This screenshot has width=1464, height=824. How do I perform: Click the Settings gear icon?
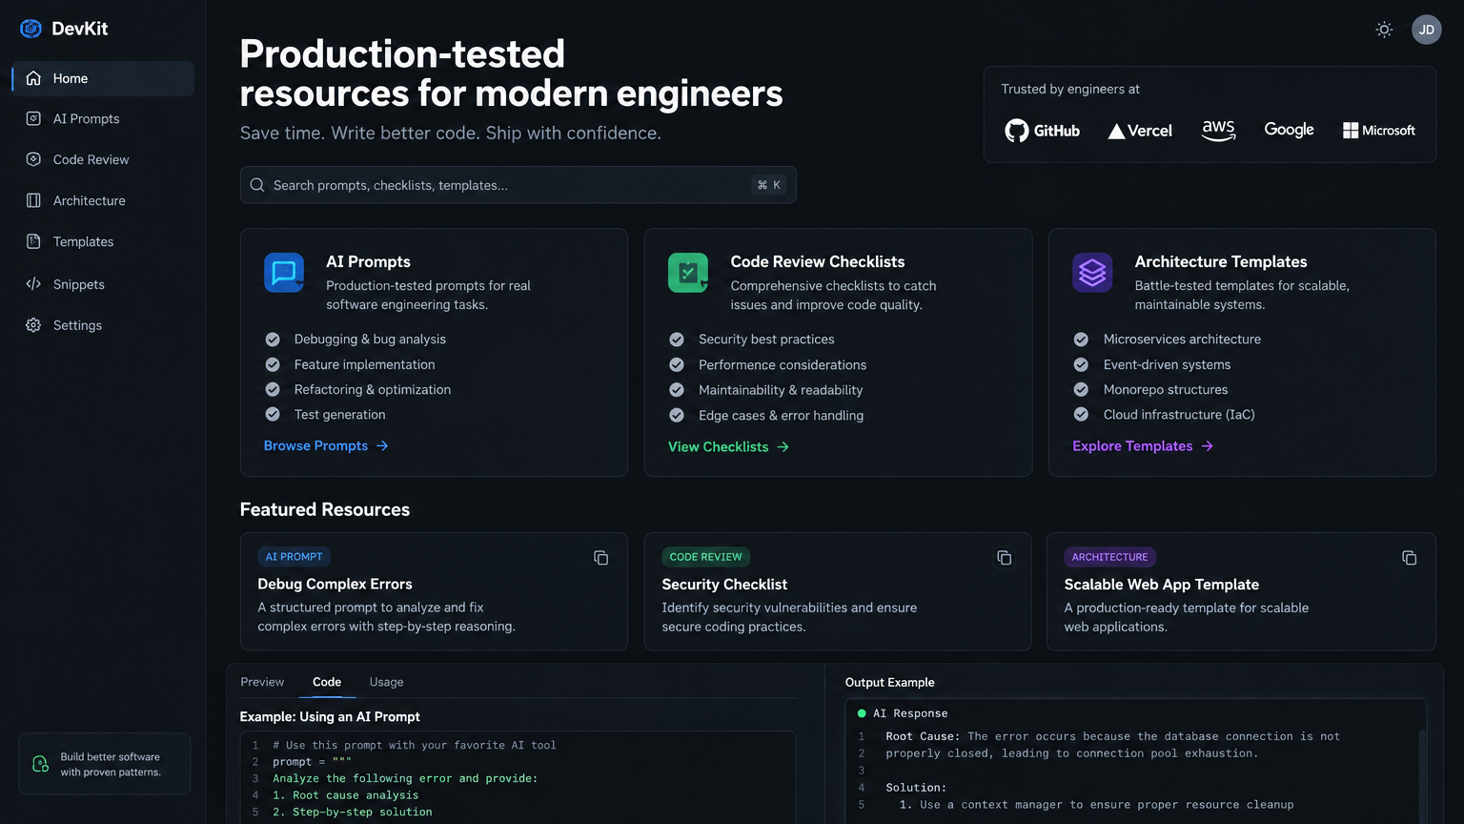coord(33,325)
